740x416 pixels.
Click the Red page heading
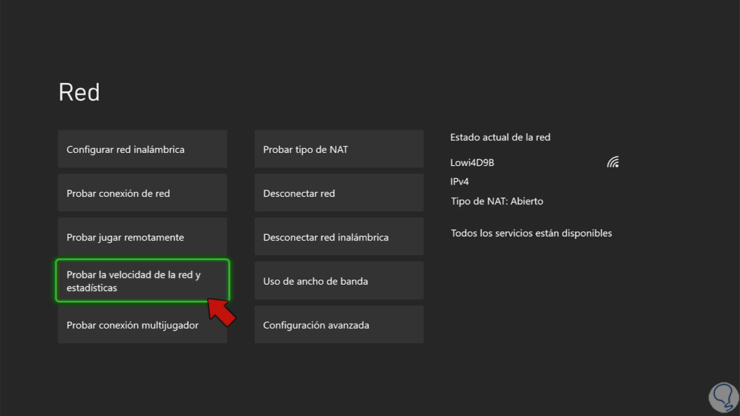(79, 92)
